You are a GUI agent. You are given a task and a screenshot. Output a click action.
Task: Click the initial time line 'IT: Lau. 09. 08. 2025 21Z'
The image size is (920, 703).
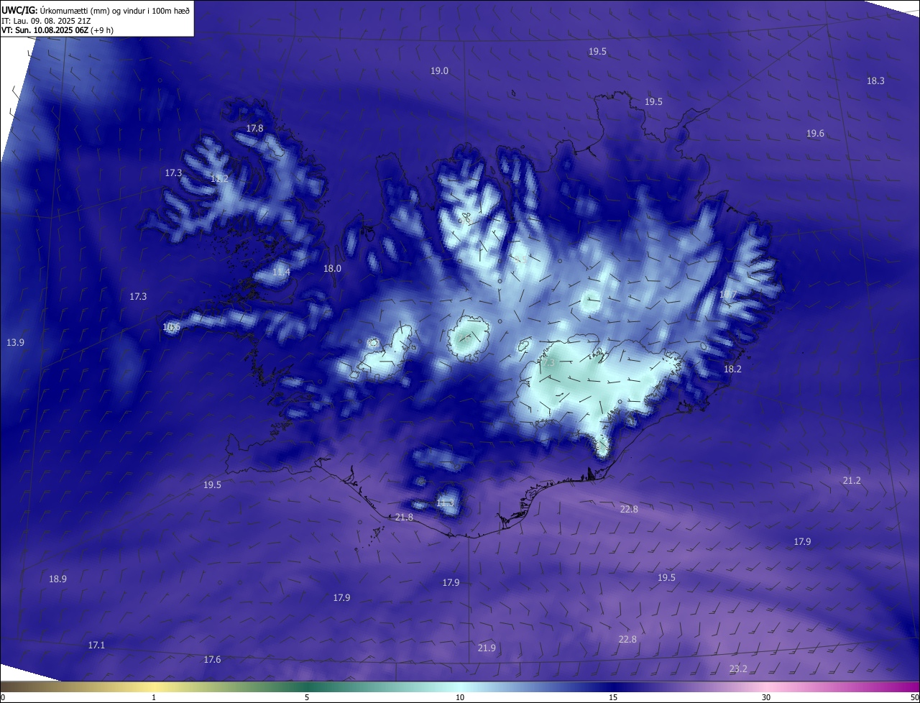tap(47, 21)
